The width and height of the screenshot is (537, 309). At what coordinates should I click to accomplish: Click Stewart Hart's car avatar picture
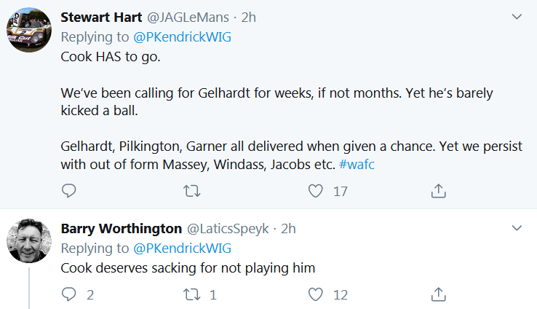coord(28,30)
